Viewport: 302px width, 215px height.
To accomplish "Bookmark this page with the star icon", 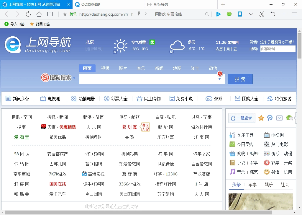I will [x=65, y=14].
